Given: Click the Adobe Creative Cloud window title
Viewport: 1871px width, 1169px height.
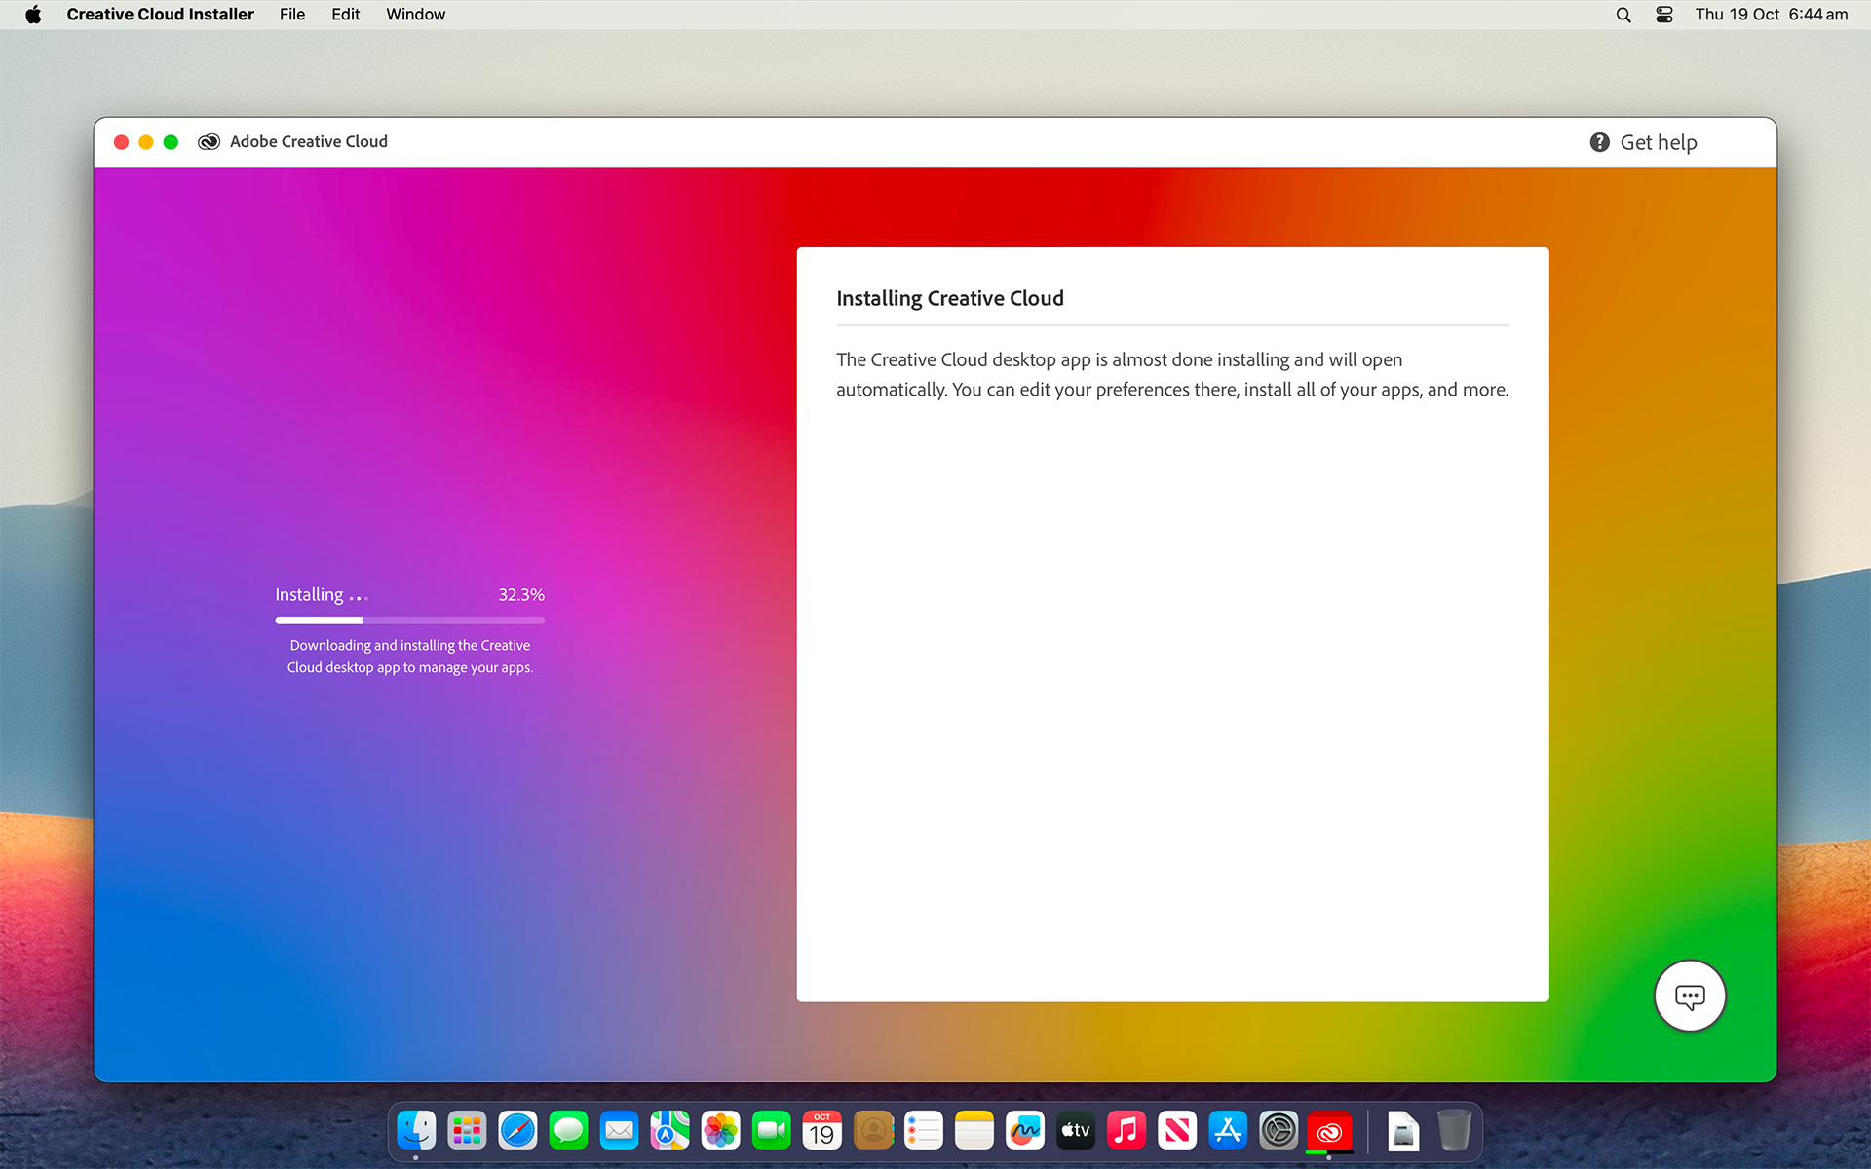Looking at the screenshot, I should pyautogui.click(x=309, y=142).
